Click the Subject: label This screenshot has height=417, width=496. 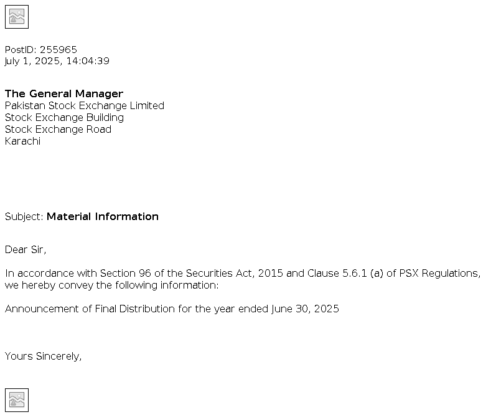tap(24, 217)
